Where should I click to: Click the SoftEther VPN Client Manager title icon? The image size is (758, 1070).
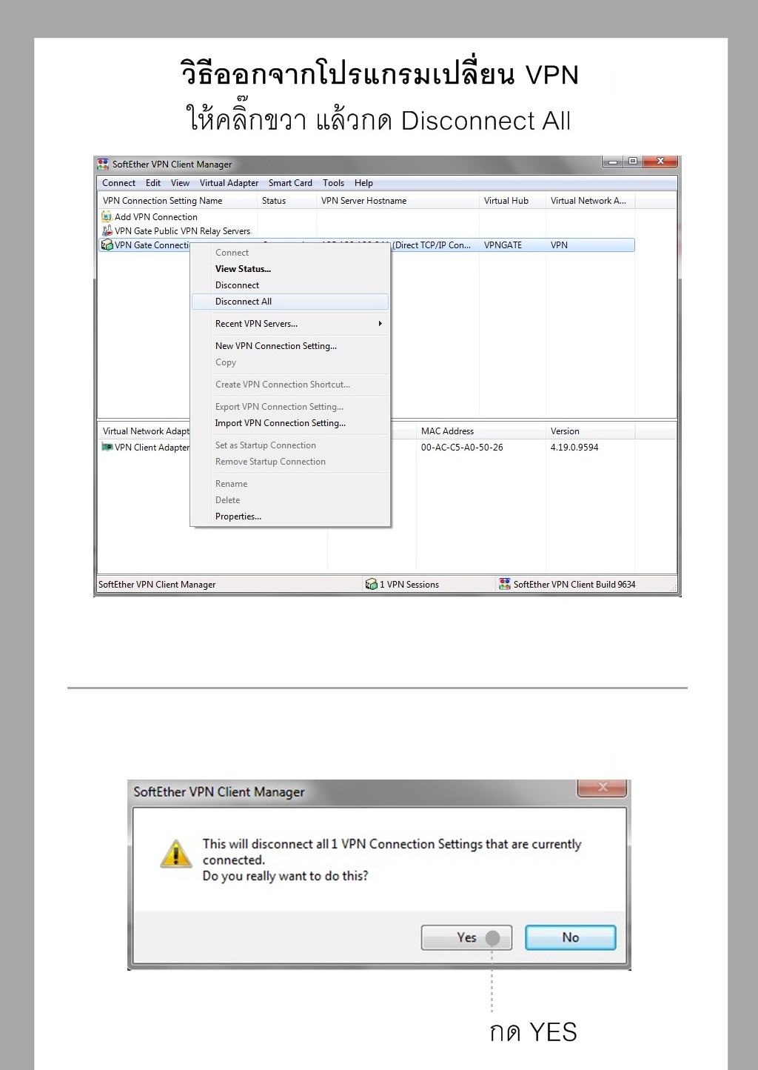(103, 164)
